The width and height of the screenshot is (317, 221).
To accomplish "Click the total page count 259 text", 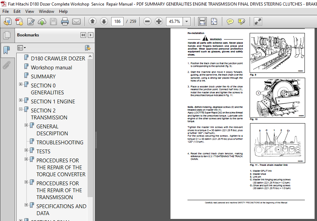I will (x=133, y=22).
